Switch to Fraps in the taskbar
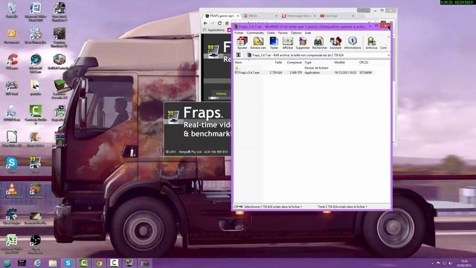 tap(129, 263)
